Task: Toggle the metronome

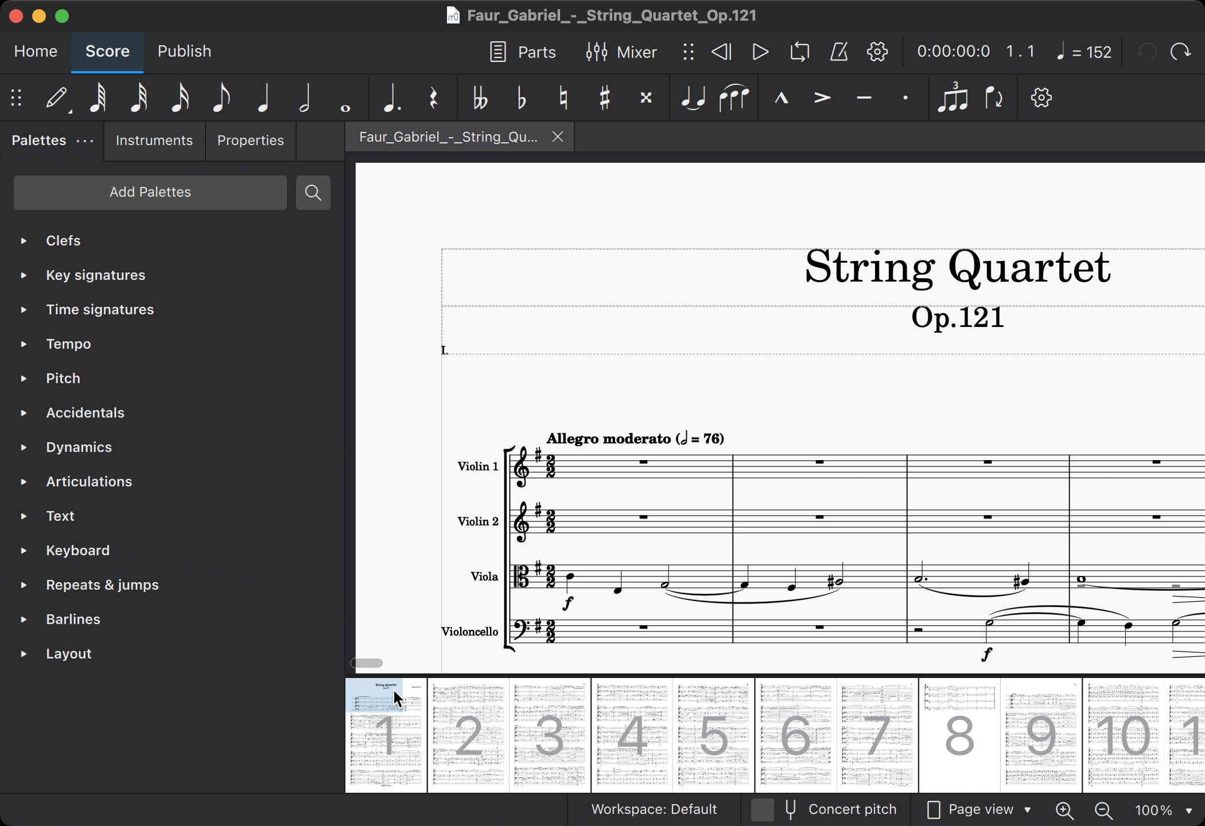Action: [x=838, y=52]
